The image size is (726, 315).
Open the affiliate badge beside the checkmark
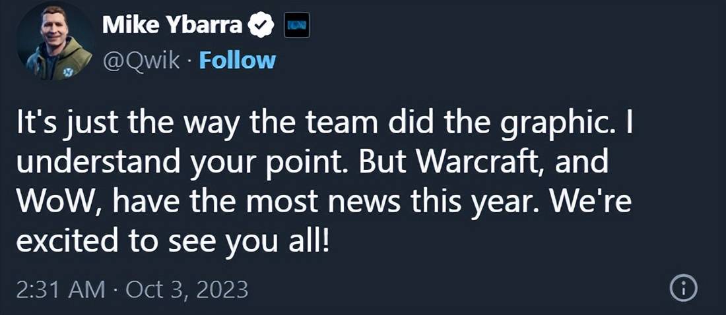pos(296,25)
